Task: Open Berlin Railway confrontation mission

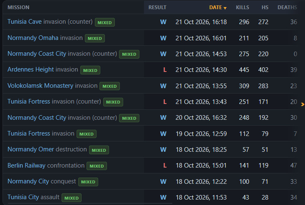Action: click(x=46, y=165)
